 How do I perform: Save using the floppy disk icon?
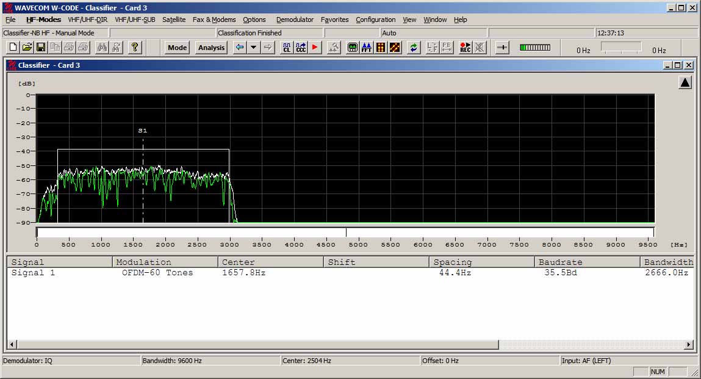pyautogui.click(x=41, y=48)
